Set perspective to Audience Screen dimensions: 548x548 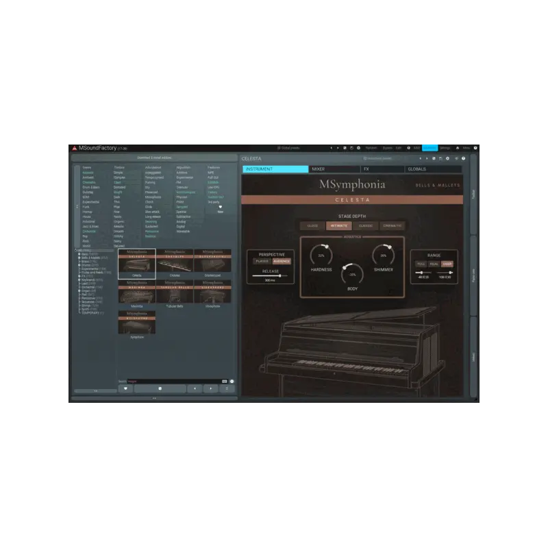pos(282,262)
